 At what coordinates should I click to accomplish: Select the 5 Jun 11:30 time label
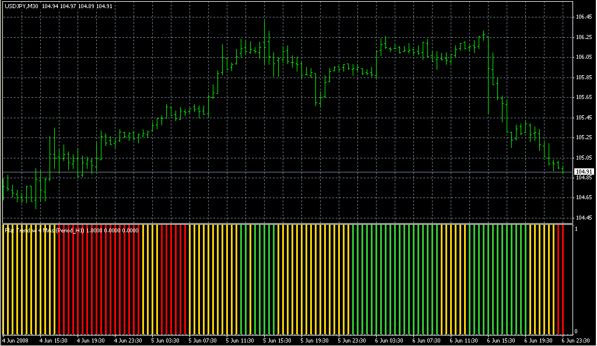tap(241, 340)
